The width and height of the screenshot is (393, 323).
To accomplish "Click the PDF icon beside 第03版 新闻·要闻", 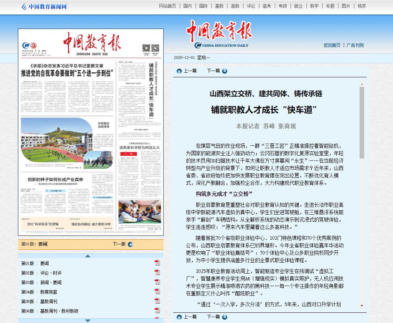I will click(157, 282).
